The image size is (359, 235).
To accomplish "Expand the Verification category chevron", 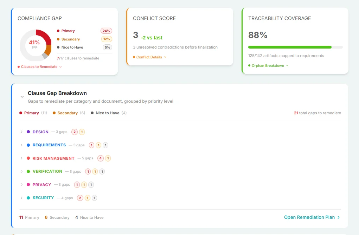I will tap(21, 172).
